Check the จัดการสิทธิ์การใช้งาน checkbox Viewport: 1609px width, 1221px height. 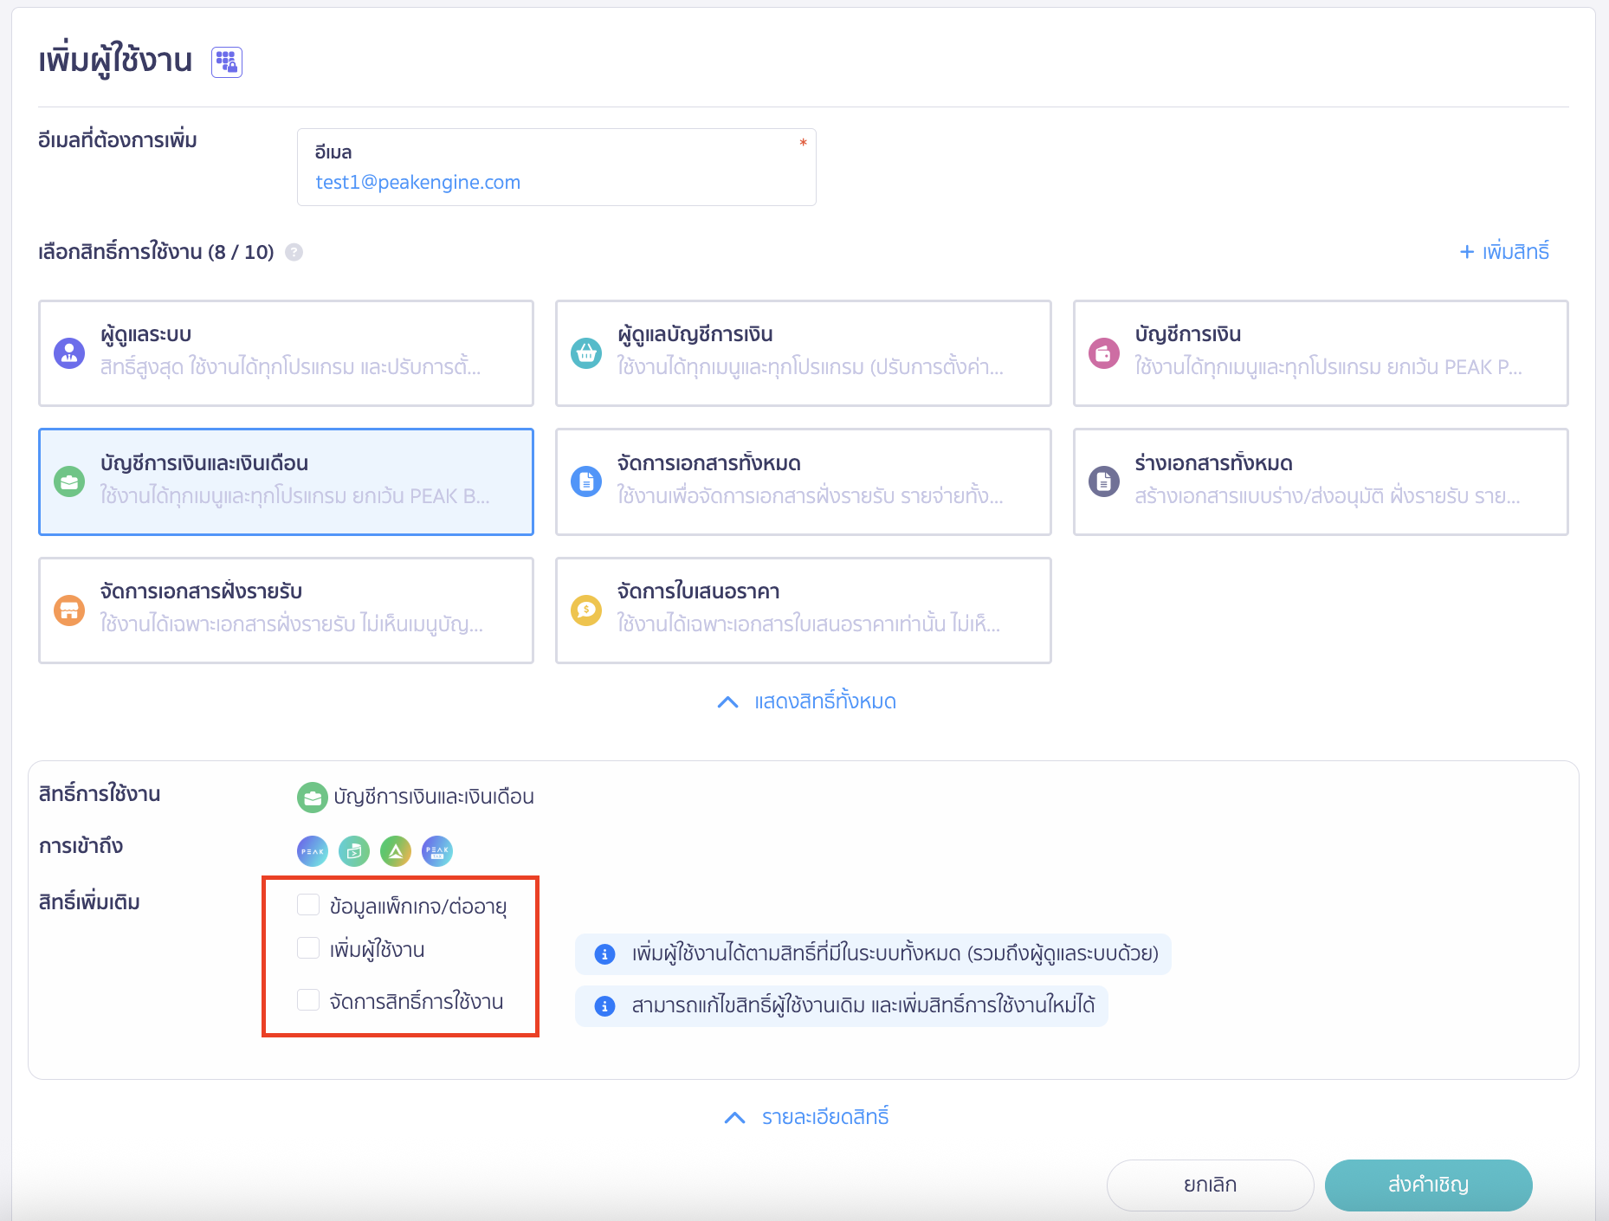point(308,1000)
